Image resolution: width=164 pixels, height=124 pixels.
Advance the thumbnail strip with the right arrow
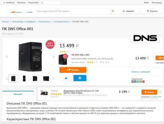(54, 79)
